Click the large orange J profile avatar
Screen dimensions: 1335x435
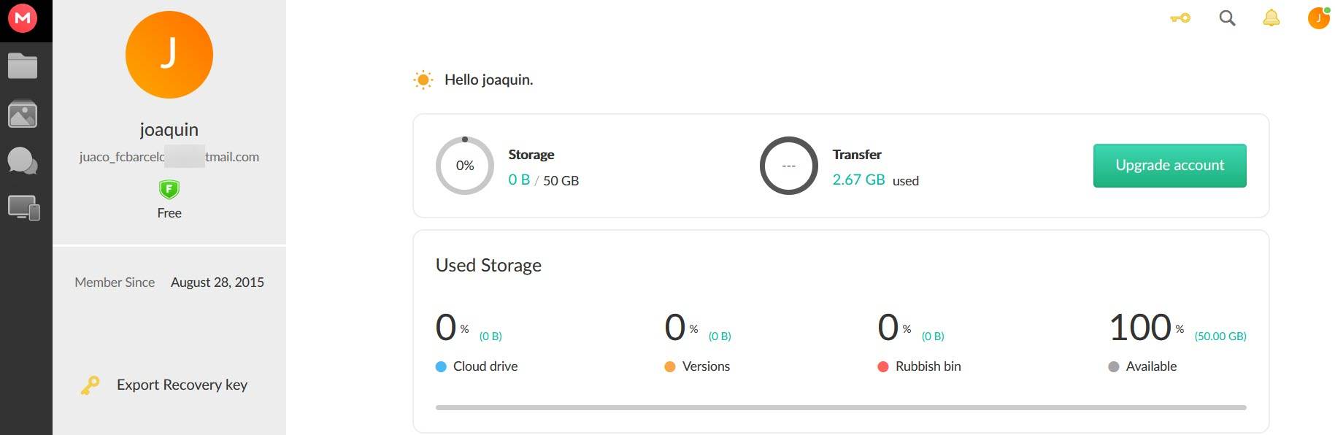(x=169, y=55)
